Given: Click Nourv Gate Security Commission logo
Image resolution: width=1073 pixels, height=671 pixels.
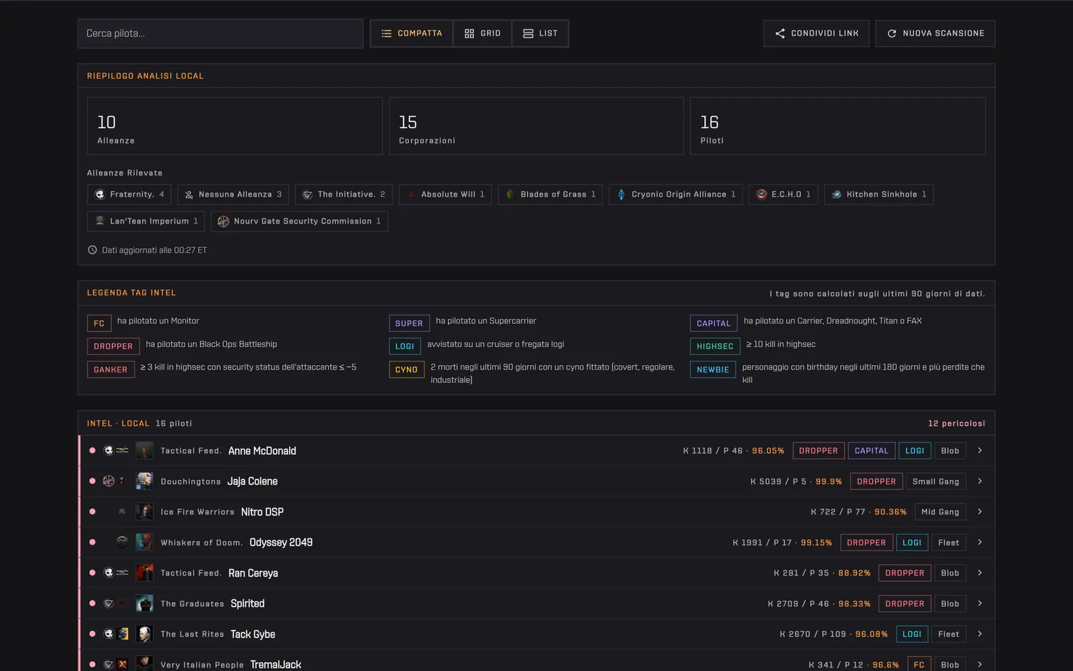Looking at the screenshot, I should coord(223,221).
